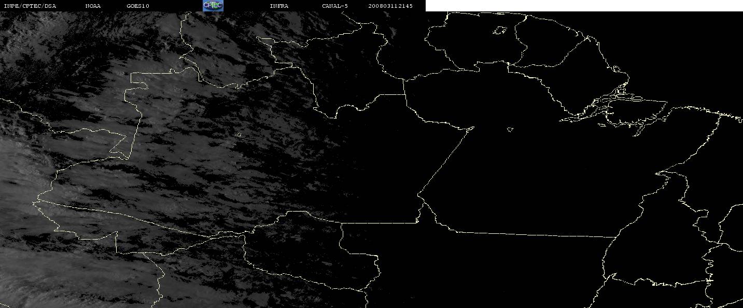Click the NOAA label in the header
743x308 pixels.
(93, 6)
